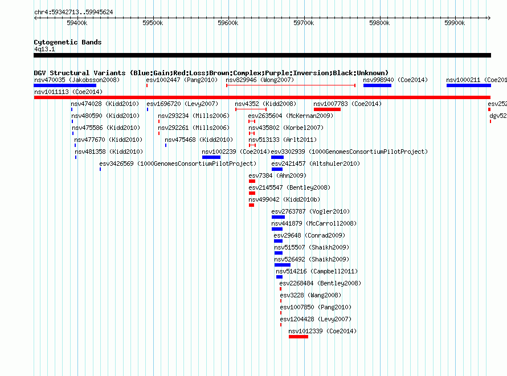This screenshot has width=507, height=376.
Task: Open nsv480590 (Kidd2010) variant
Action: point(105,116)
